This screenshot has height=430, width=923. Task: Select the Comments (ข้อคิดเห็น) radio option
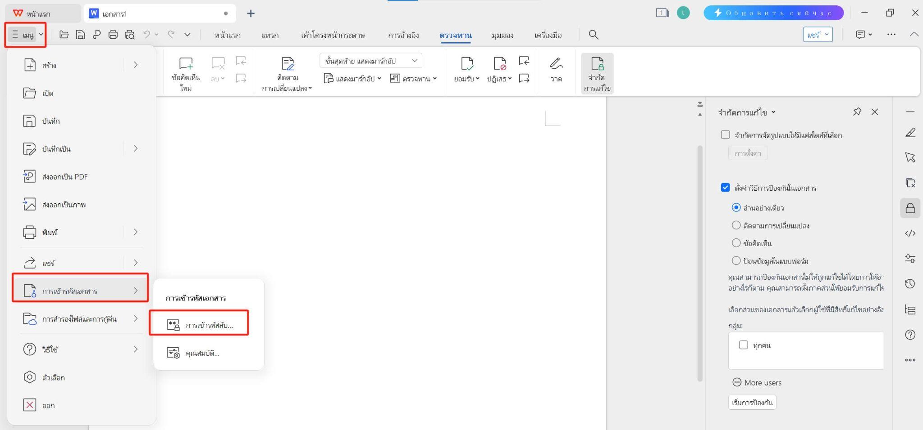(x=736, y=243)
